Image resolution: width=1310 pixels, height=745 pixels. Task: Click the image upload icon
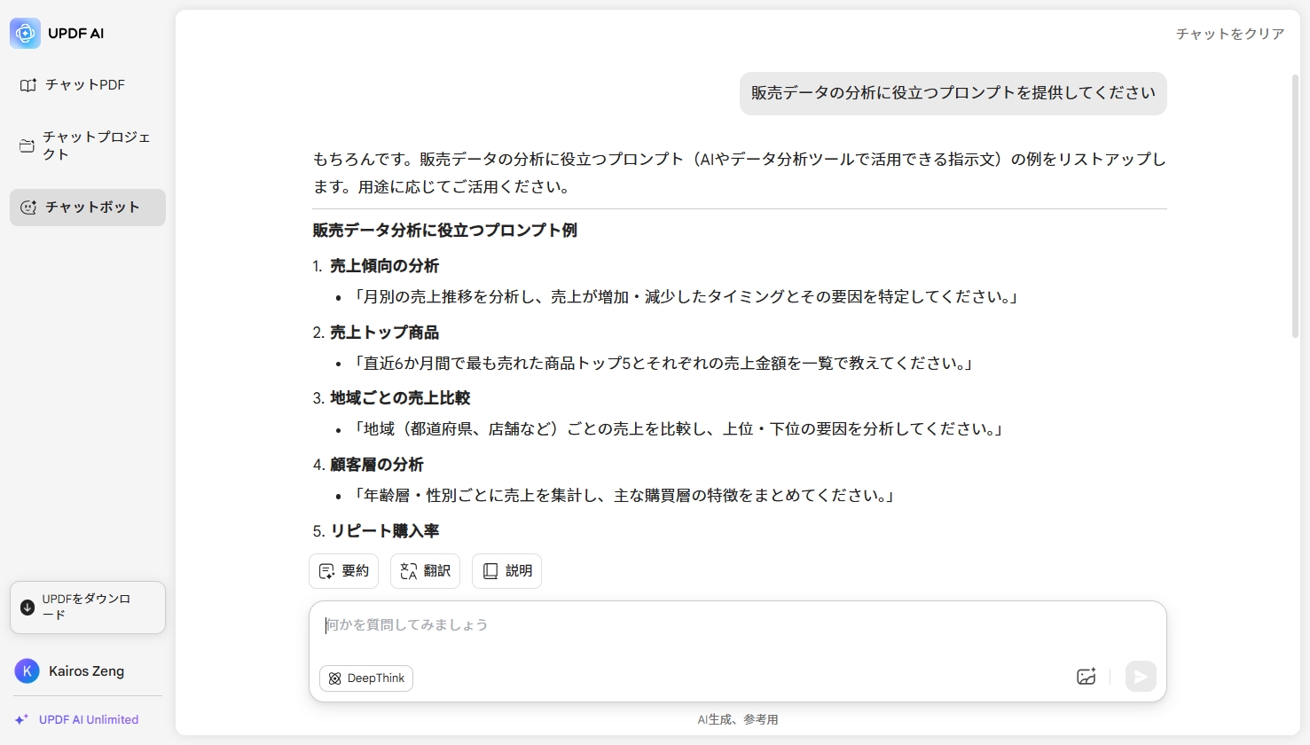pyautogui.click(x=1086, y=677)
